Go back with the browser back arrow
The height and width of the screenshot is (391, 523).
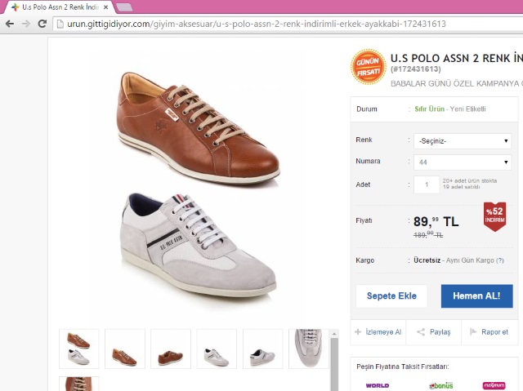(x=10, y=24)
